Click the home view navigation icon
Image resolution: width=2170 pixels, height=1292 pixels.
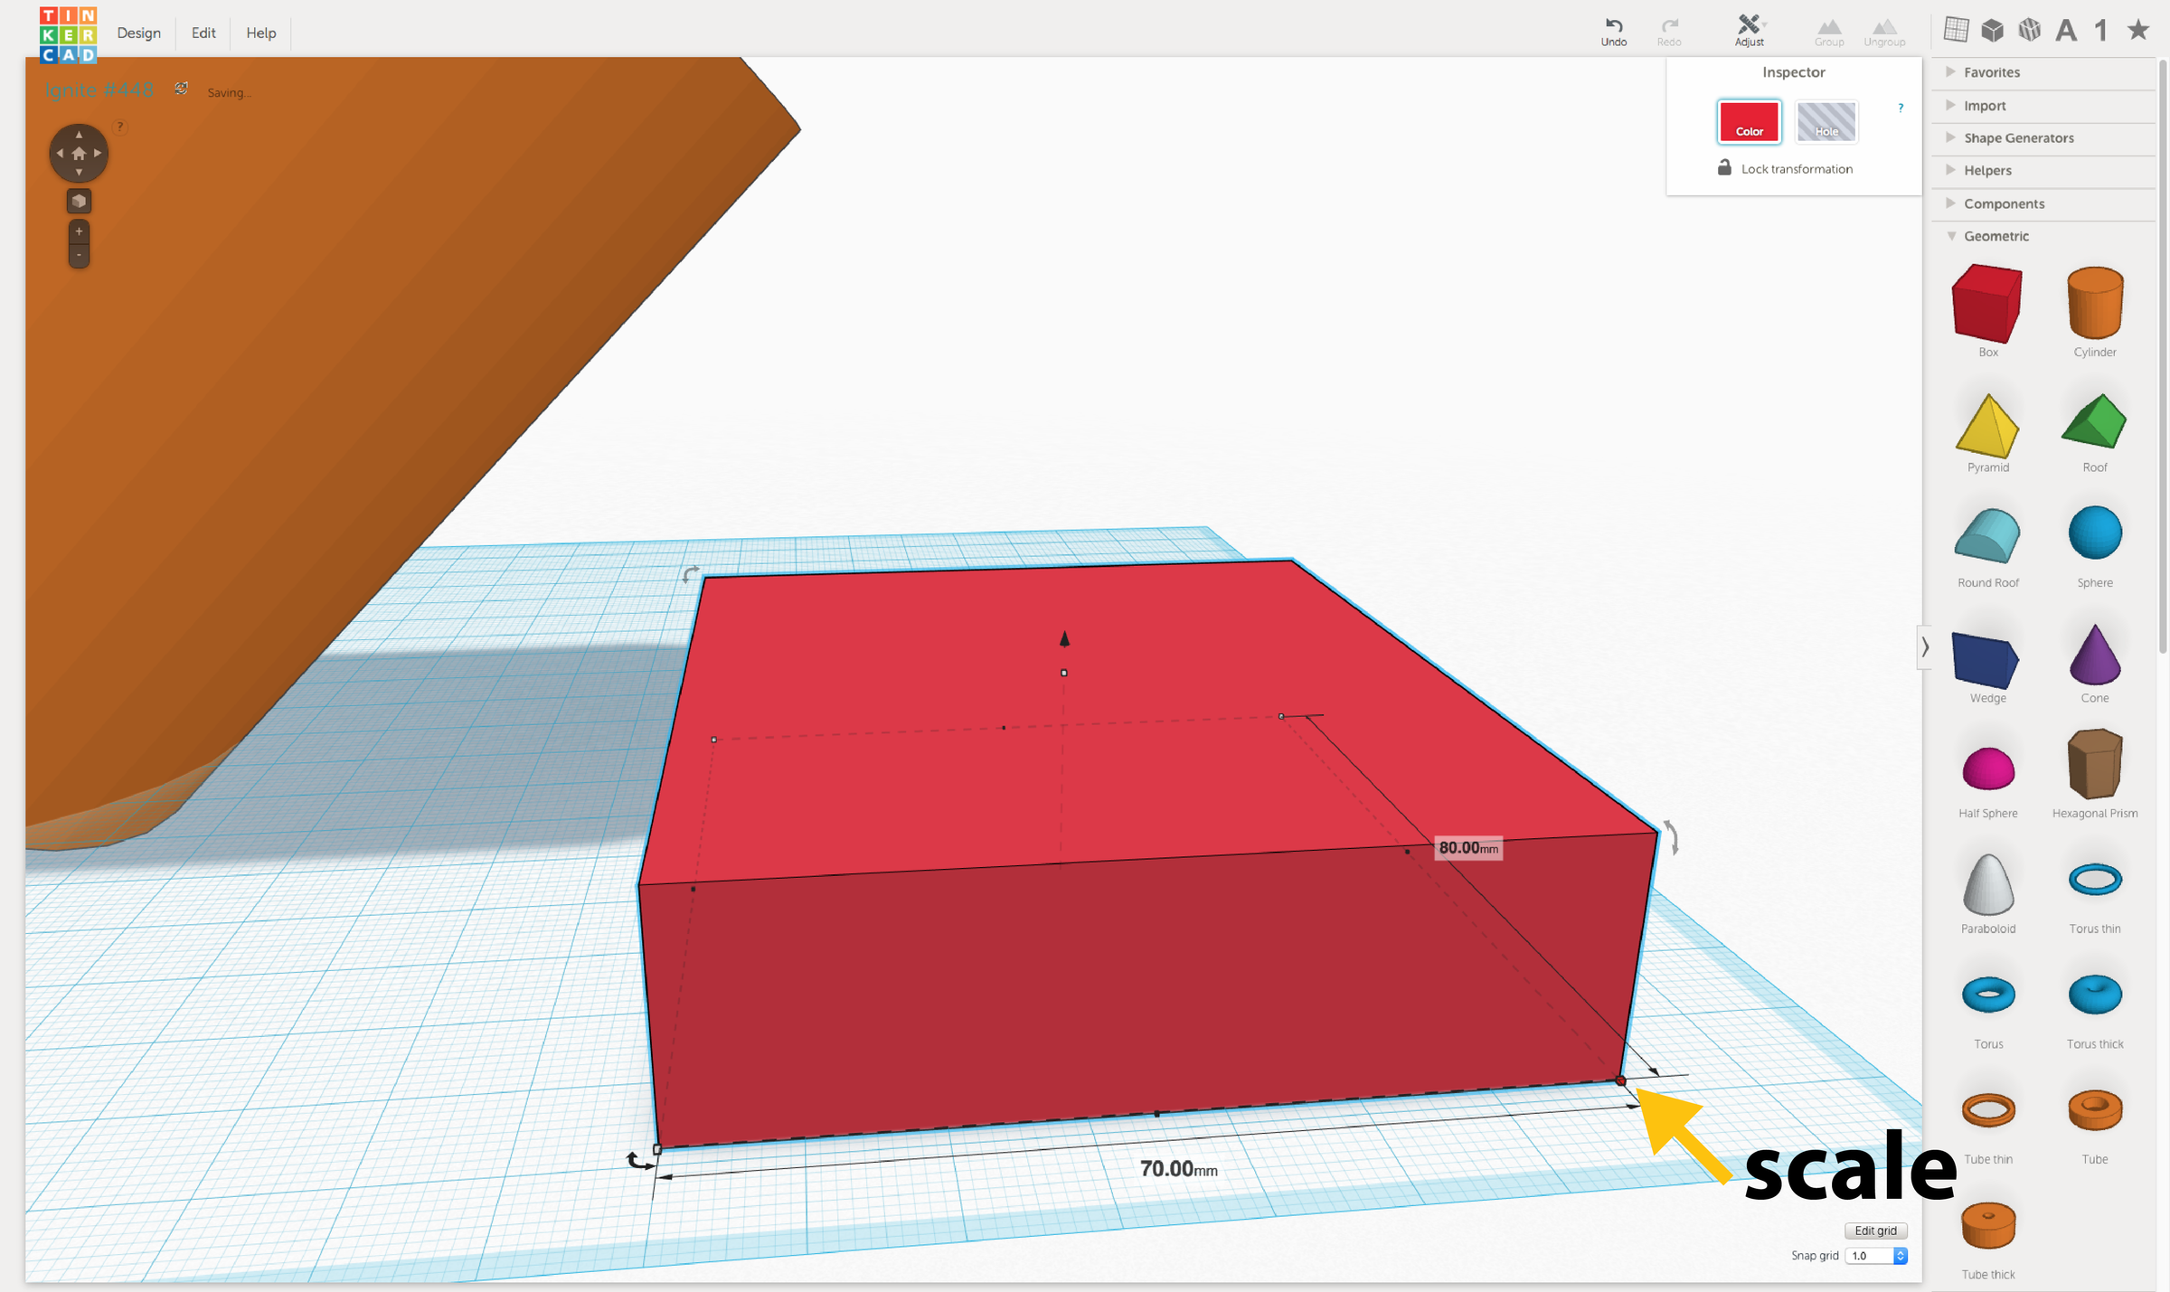(79, 154)
